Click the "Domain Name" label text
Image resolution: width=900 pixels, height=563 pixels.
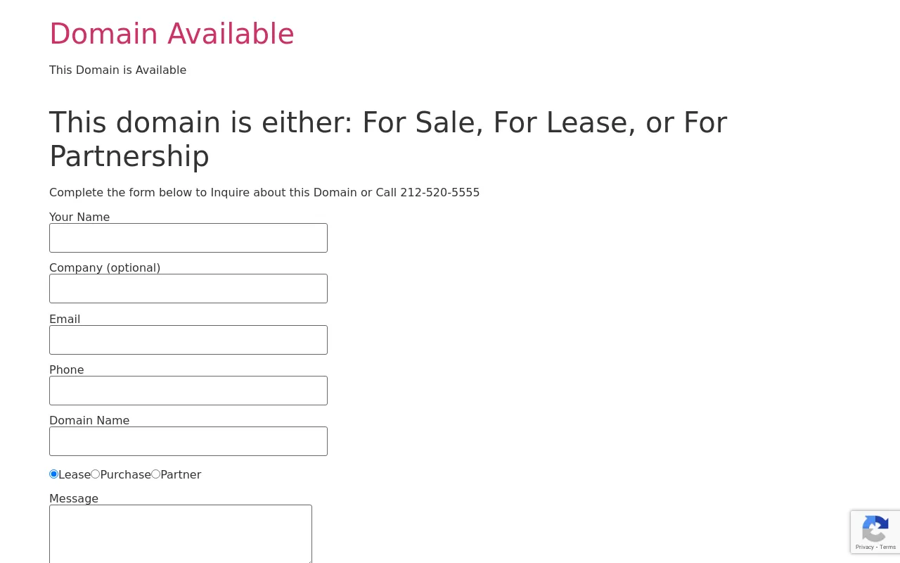(89, 420)
